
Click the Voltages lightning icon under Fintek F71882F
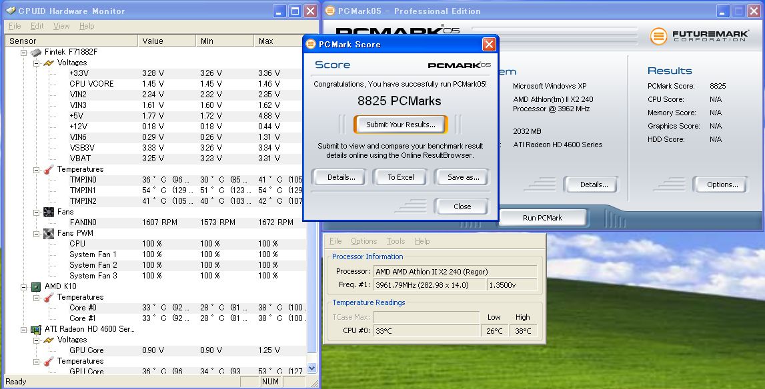click(49, 63)
